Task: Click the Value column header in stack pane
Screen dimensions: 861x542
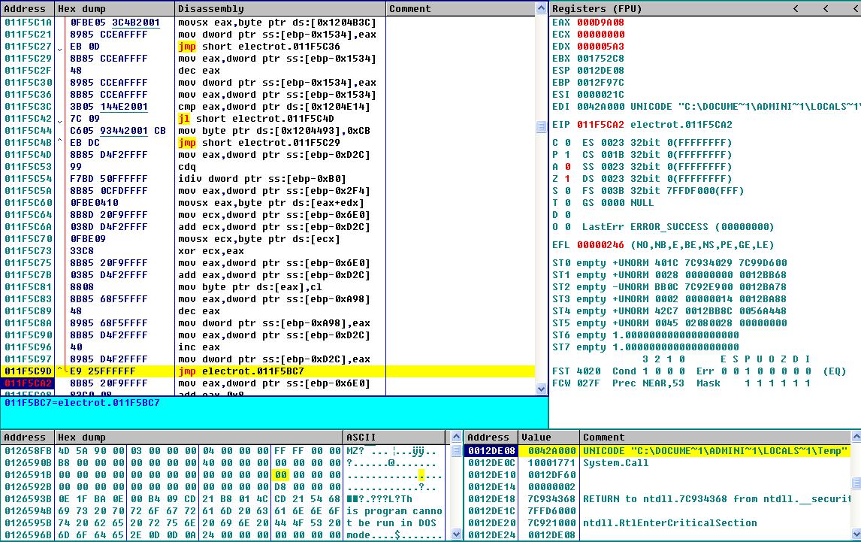Action: tap(536, 437)
